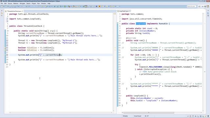Open the Source menu

(x=10, y=4)
